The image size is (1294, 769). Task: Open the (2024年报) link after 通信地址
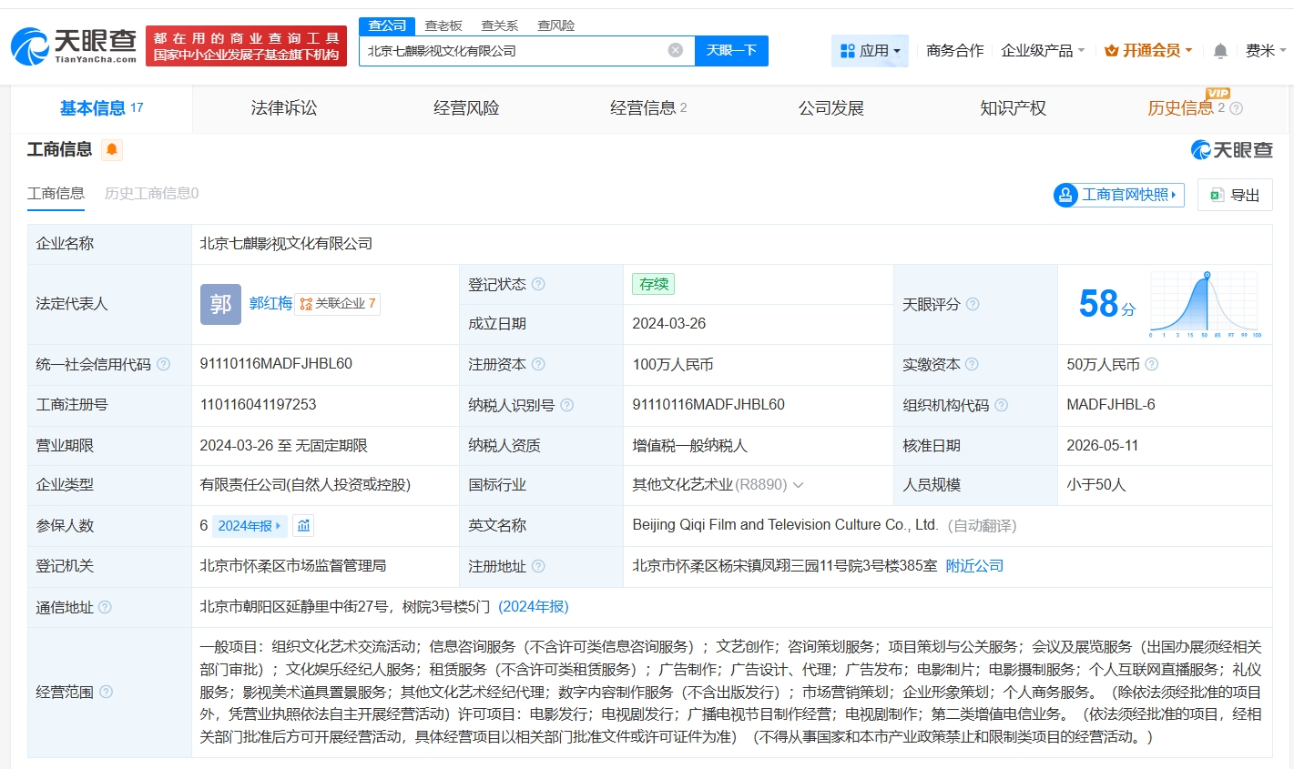(x=534, y=607)
